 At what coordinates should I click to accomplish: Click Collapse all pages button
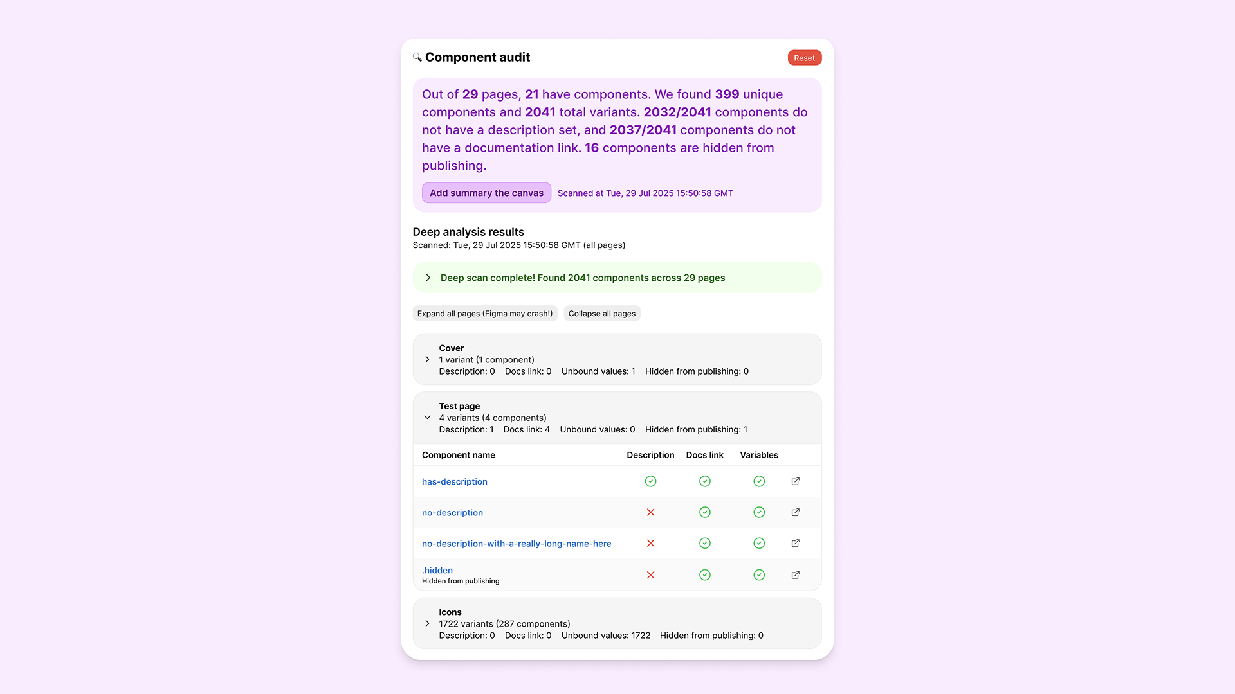(602, 314)
